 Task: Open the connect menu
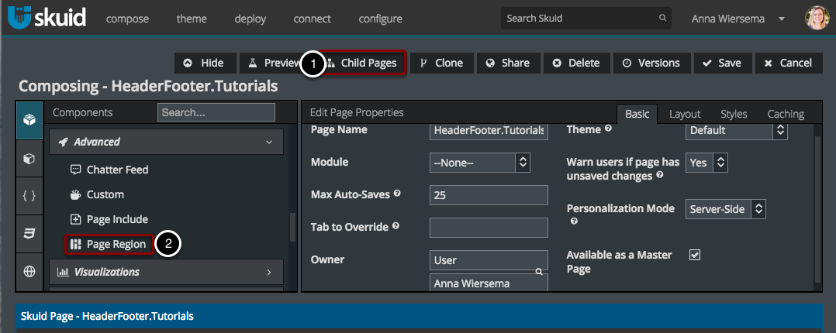(312, 19)
